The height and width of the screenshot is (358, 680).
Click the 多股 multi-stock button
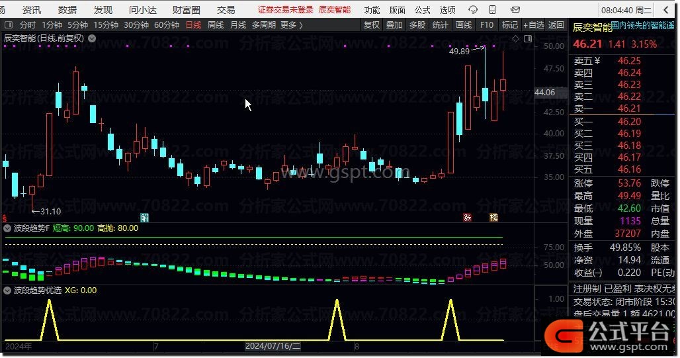[x=417, y=25]
